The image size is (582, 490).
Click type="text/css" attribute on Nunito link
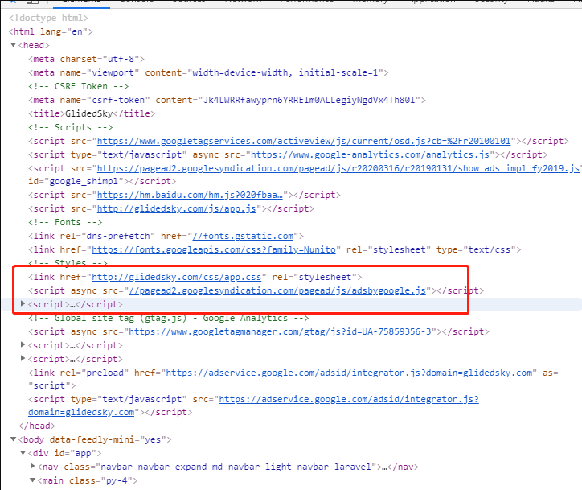point(476,249)
